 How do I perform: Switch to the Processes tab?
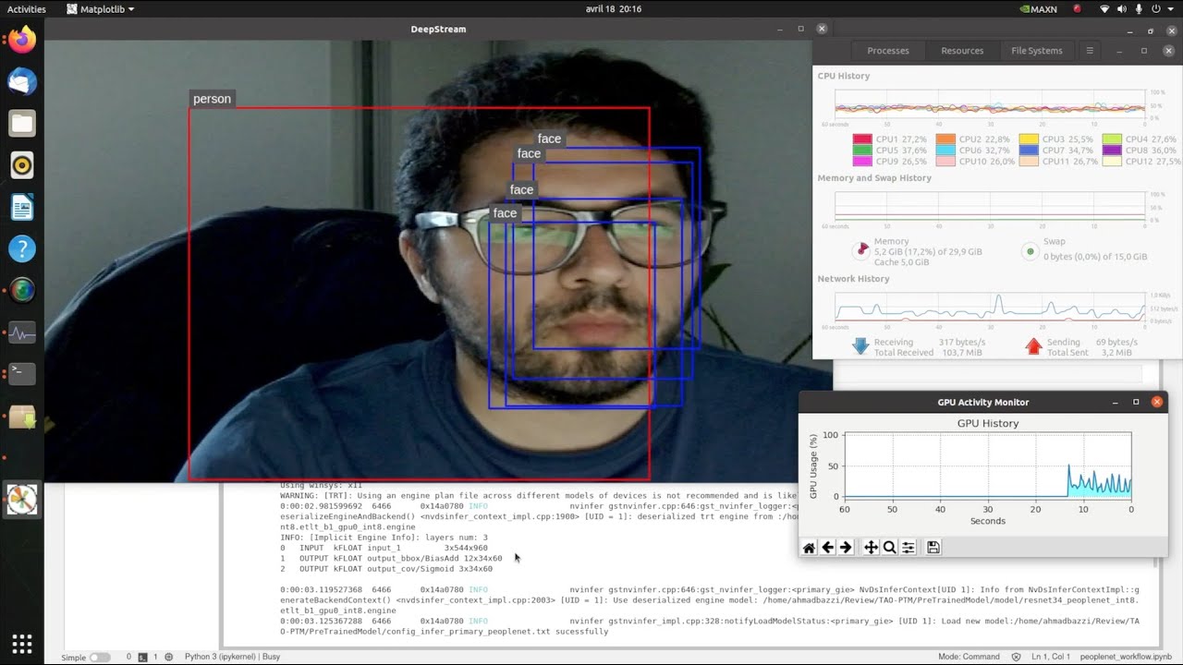point(888,51)
